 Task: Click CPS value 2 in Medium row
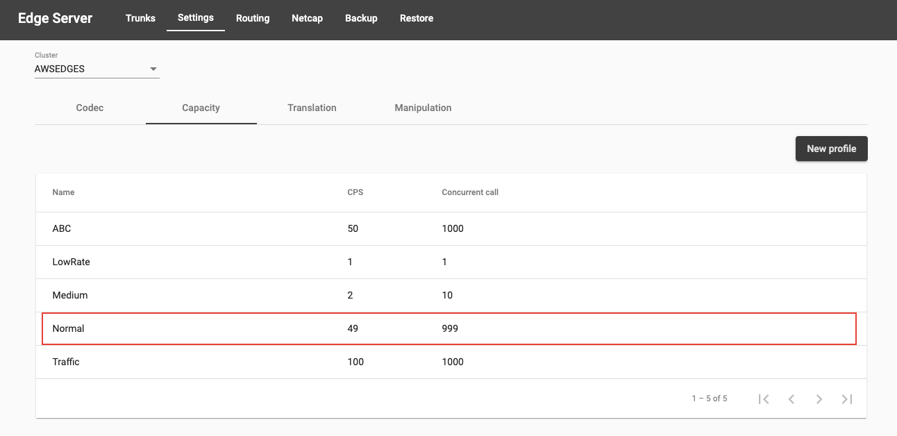[x=350, y=295]
